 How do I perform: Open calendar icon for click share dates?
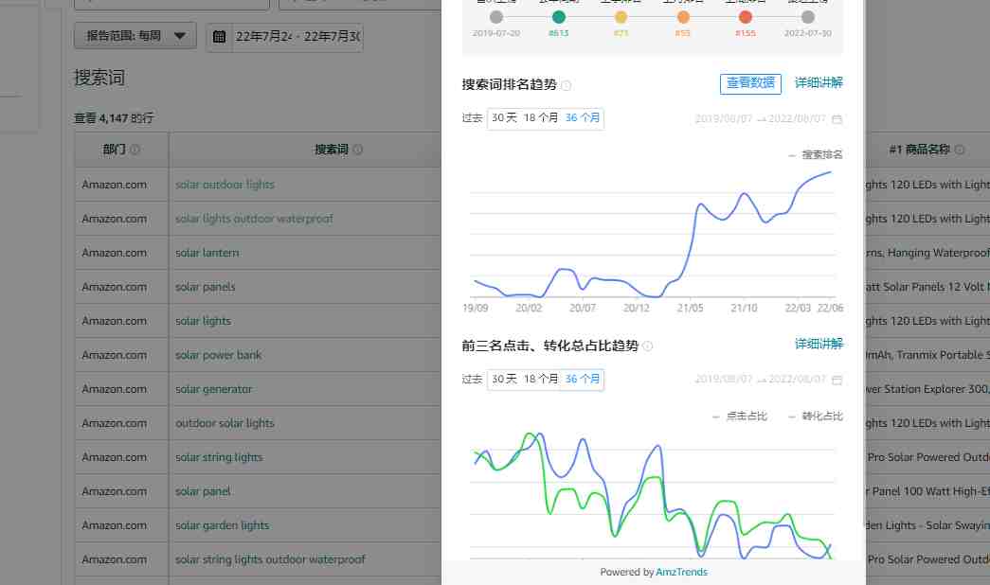coord(837,380)
